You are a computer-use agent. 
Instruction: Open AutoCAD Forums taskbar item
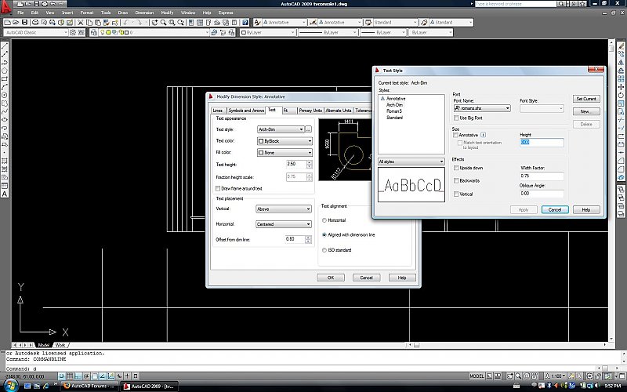click(89, 386)
